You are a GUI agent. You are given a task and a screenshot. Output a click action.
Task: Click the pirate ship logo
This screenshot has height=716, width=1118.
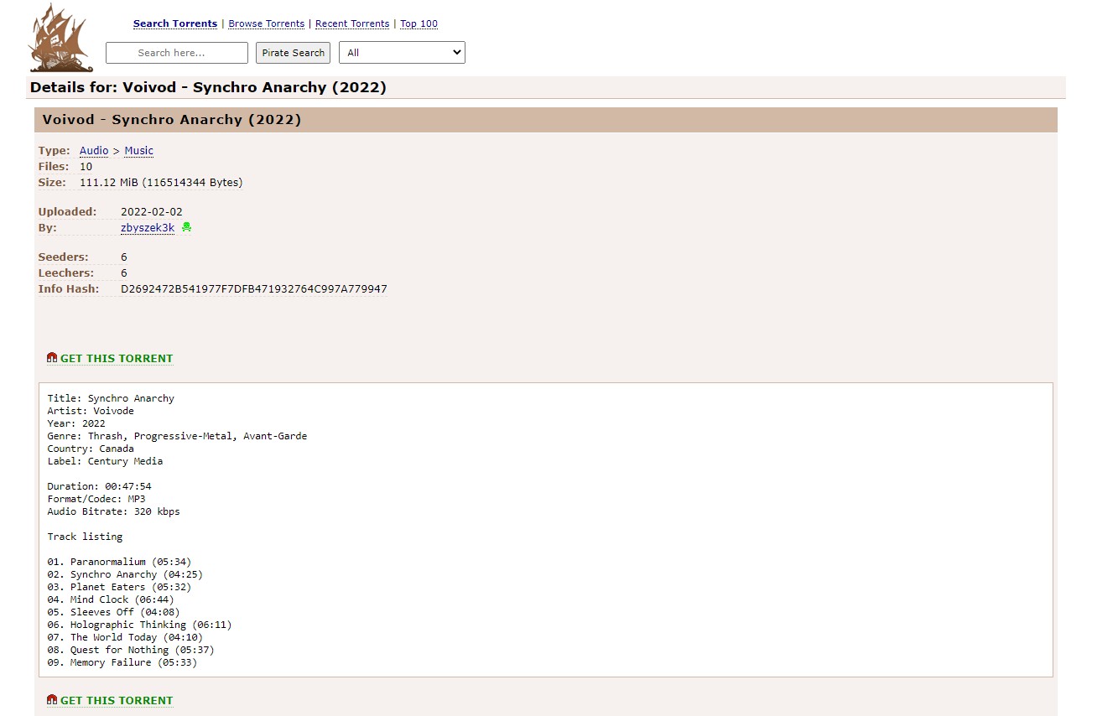click(x=61, y=38)
